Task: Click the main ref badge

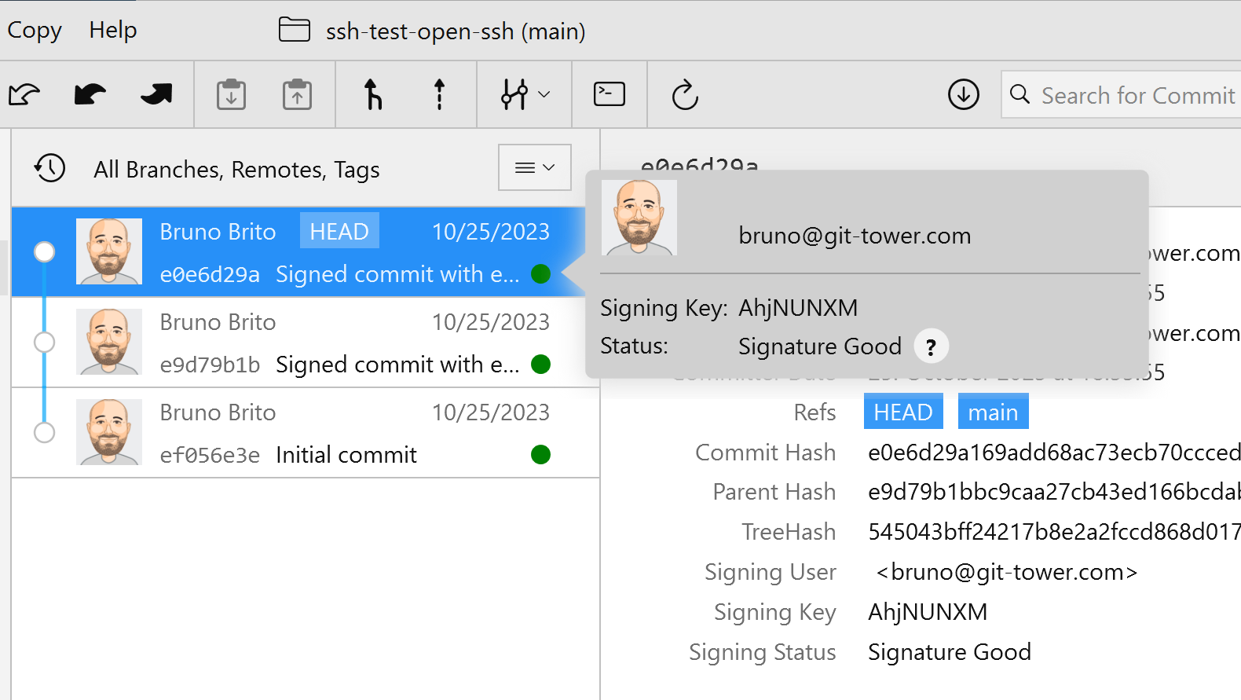Action: coord(993,412)
